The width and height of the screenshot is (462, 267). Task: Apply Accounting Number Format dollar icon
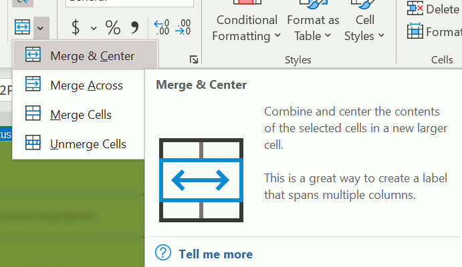(76, 27)
